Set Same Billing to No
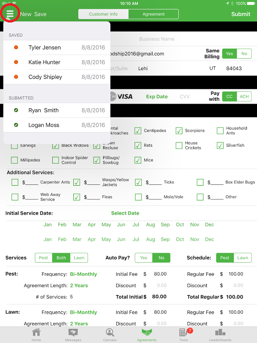 point(244,54)
